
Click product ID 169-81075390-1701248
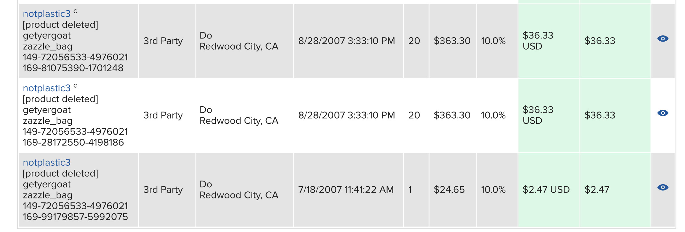click(73, 68)
